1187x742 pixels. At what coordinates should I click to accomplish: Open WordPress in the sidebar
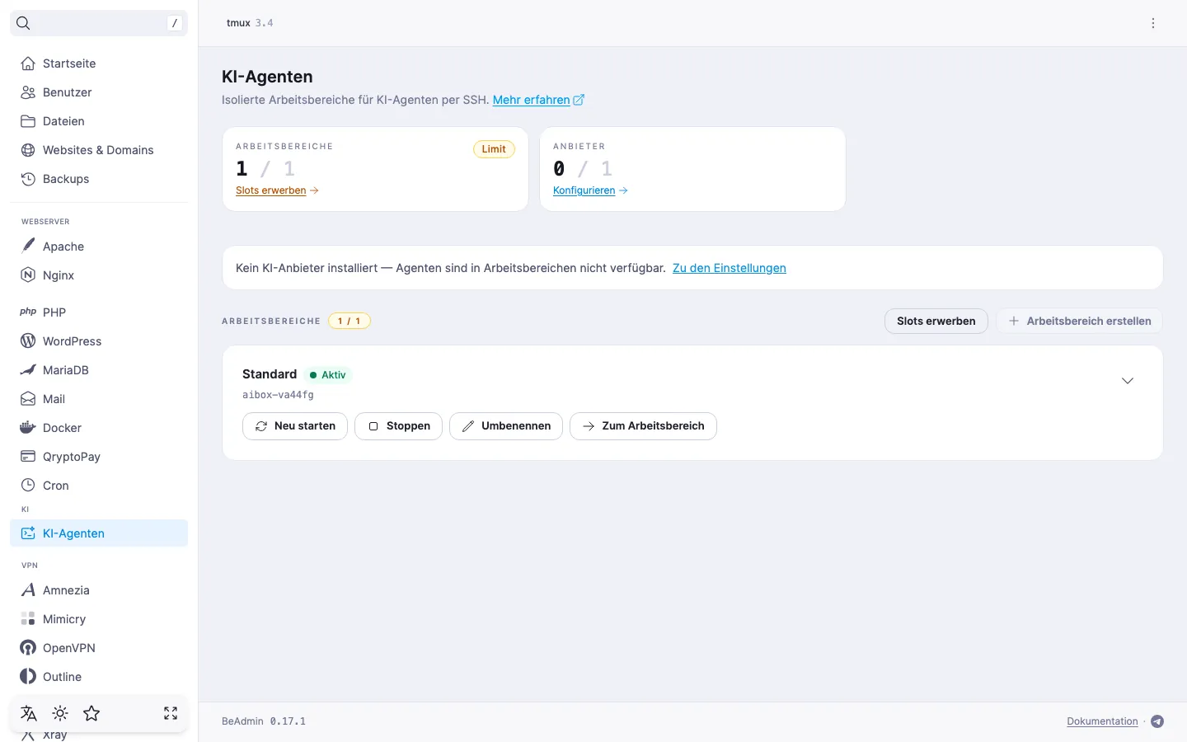99,341
